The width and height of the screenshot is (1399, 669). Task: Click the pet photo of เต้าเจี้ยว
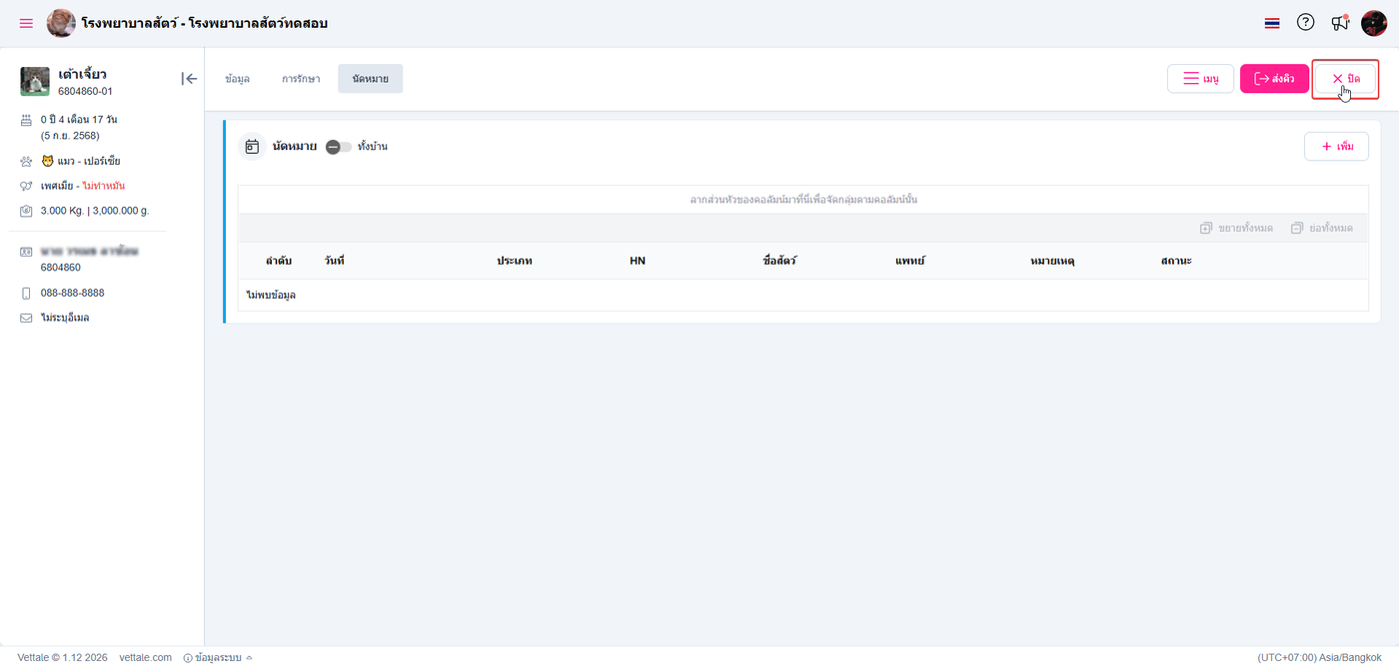35,81
